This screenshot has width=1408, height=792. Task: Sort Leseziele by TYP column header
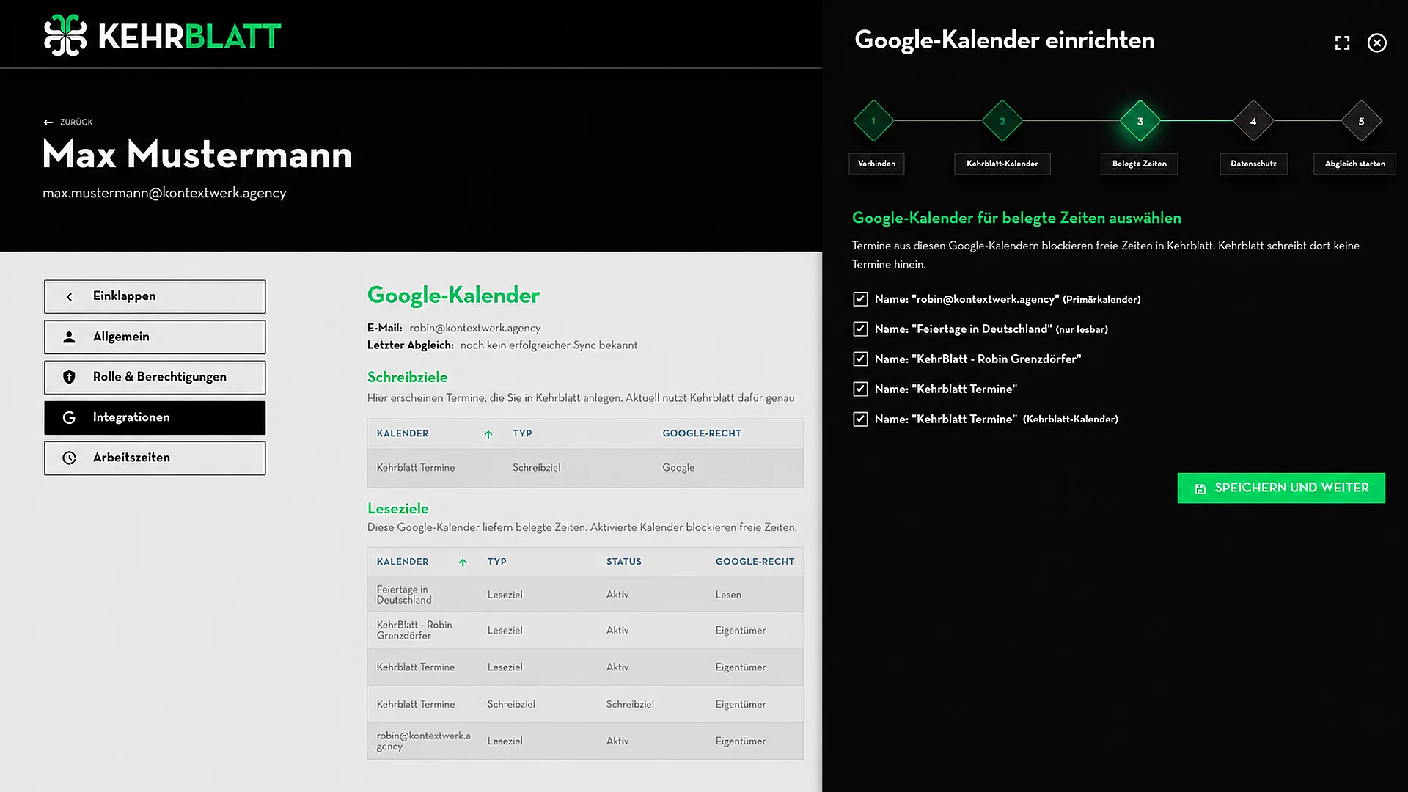[x=496, y=562]
